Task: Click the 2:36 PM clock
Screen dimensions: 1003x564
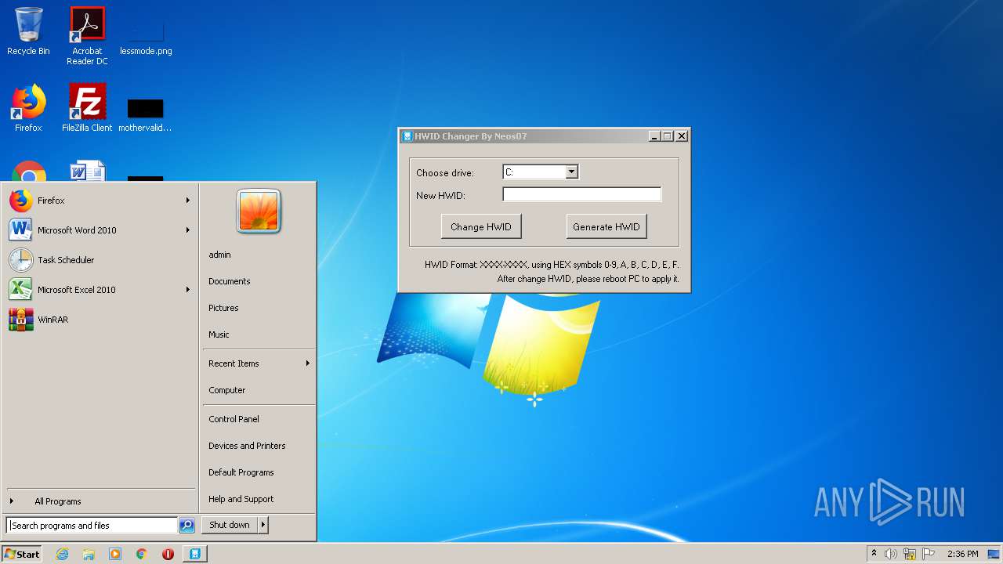Action: click(x=962, y=554)
